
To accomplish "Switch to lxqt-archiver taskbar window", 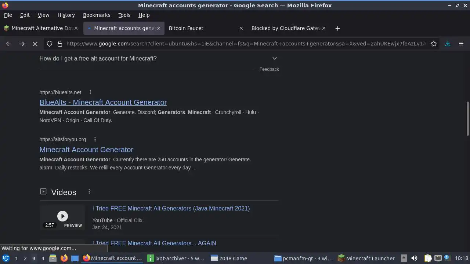I will coord(176,258).
